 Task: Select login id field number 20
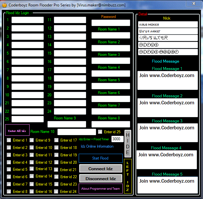click(70, 95)
